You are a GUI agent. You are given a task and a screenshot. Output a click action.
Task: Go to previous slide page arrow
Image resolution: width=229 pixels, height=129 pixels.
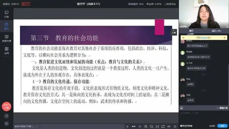click(127, 126)
